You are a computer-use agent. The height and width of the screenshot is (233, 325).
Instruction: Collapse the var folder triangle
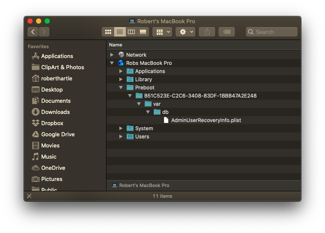139,104
